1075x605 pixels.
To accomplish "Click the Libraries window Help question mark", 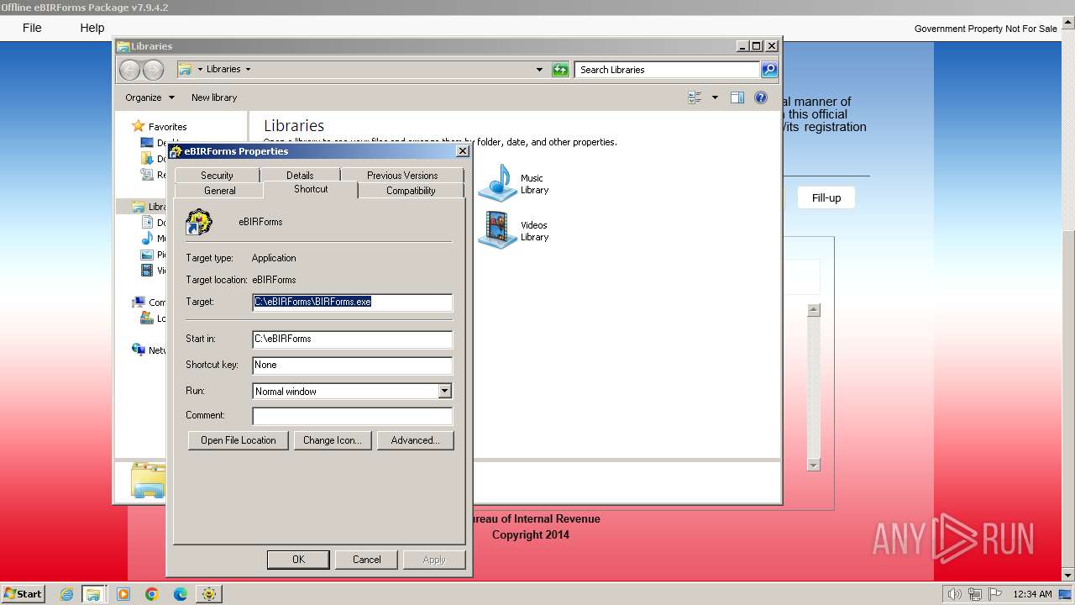I will tap(761, 97).
